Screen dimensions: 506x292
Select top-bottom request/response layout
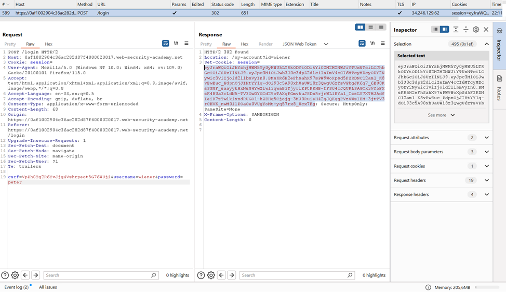coord(370,28)
